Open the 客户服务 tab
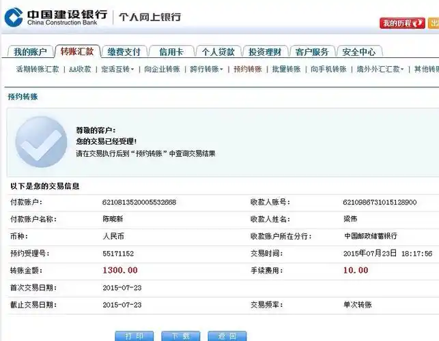The image size is (439, 341). pyautogui.click(x=312, y=52)
